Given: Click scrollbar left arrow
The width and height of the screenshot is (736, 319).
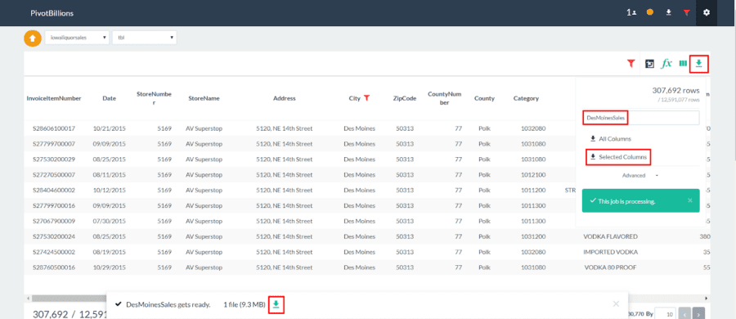Looking at the screenshot, I should click(x=27, y=298).
